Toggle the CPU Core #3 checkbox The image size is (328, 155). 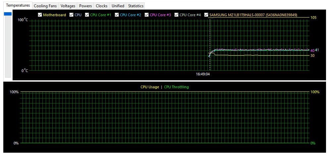tap(147, 15)
